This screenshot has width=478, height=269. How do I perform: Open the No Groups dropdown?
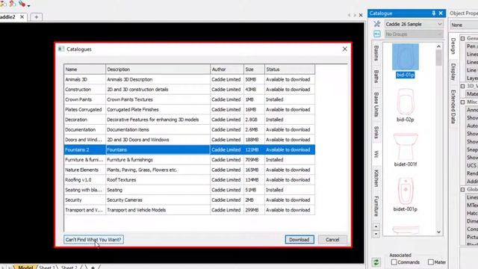tap(413, 34)
